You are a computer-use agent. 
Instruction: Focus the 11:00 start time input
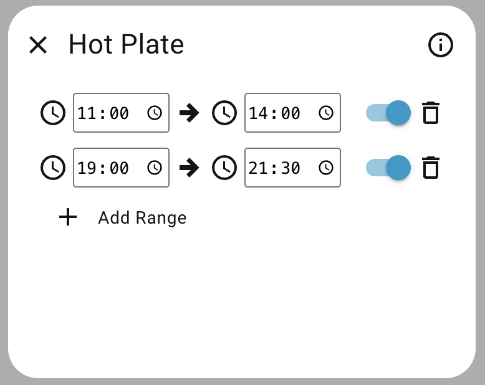pyautogui.click(x=104, y=113)
